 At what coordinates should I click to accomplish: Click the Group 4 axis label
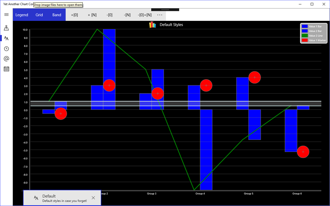pos(200,194)
